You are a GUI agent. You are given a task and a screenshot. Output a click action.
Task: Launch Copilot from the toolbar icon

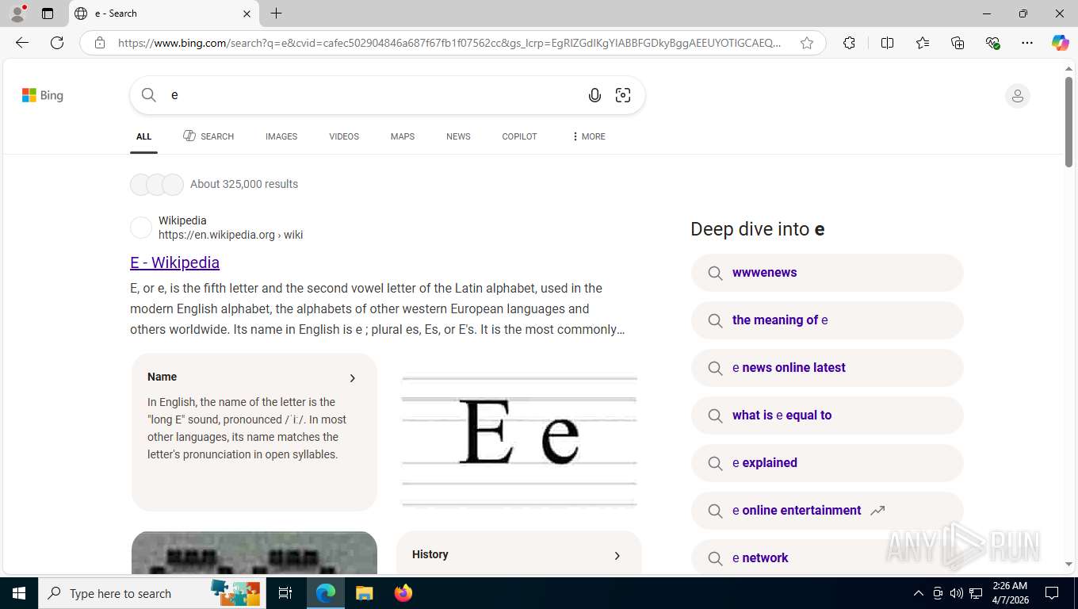pos(1060,43)
